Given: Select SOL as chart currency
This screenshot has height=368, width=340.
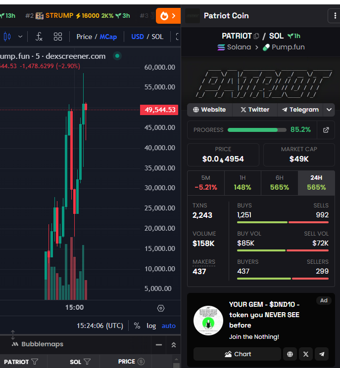Looking at the screenshot, I should coord(157,37).
